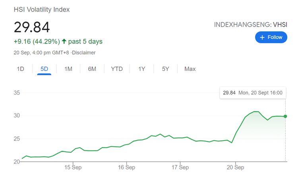Click the green end-point dot on chart

285,116
